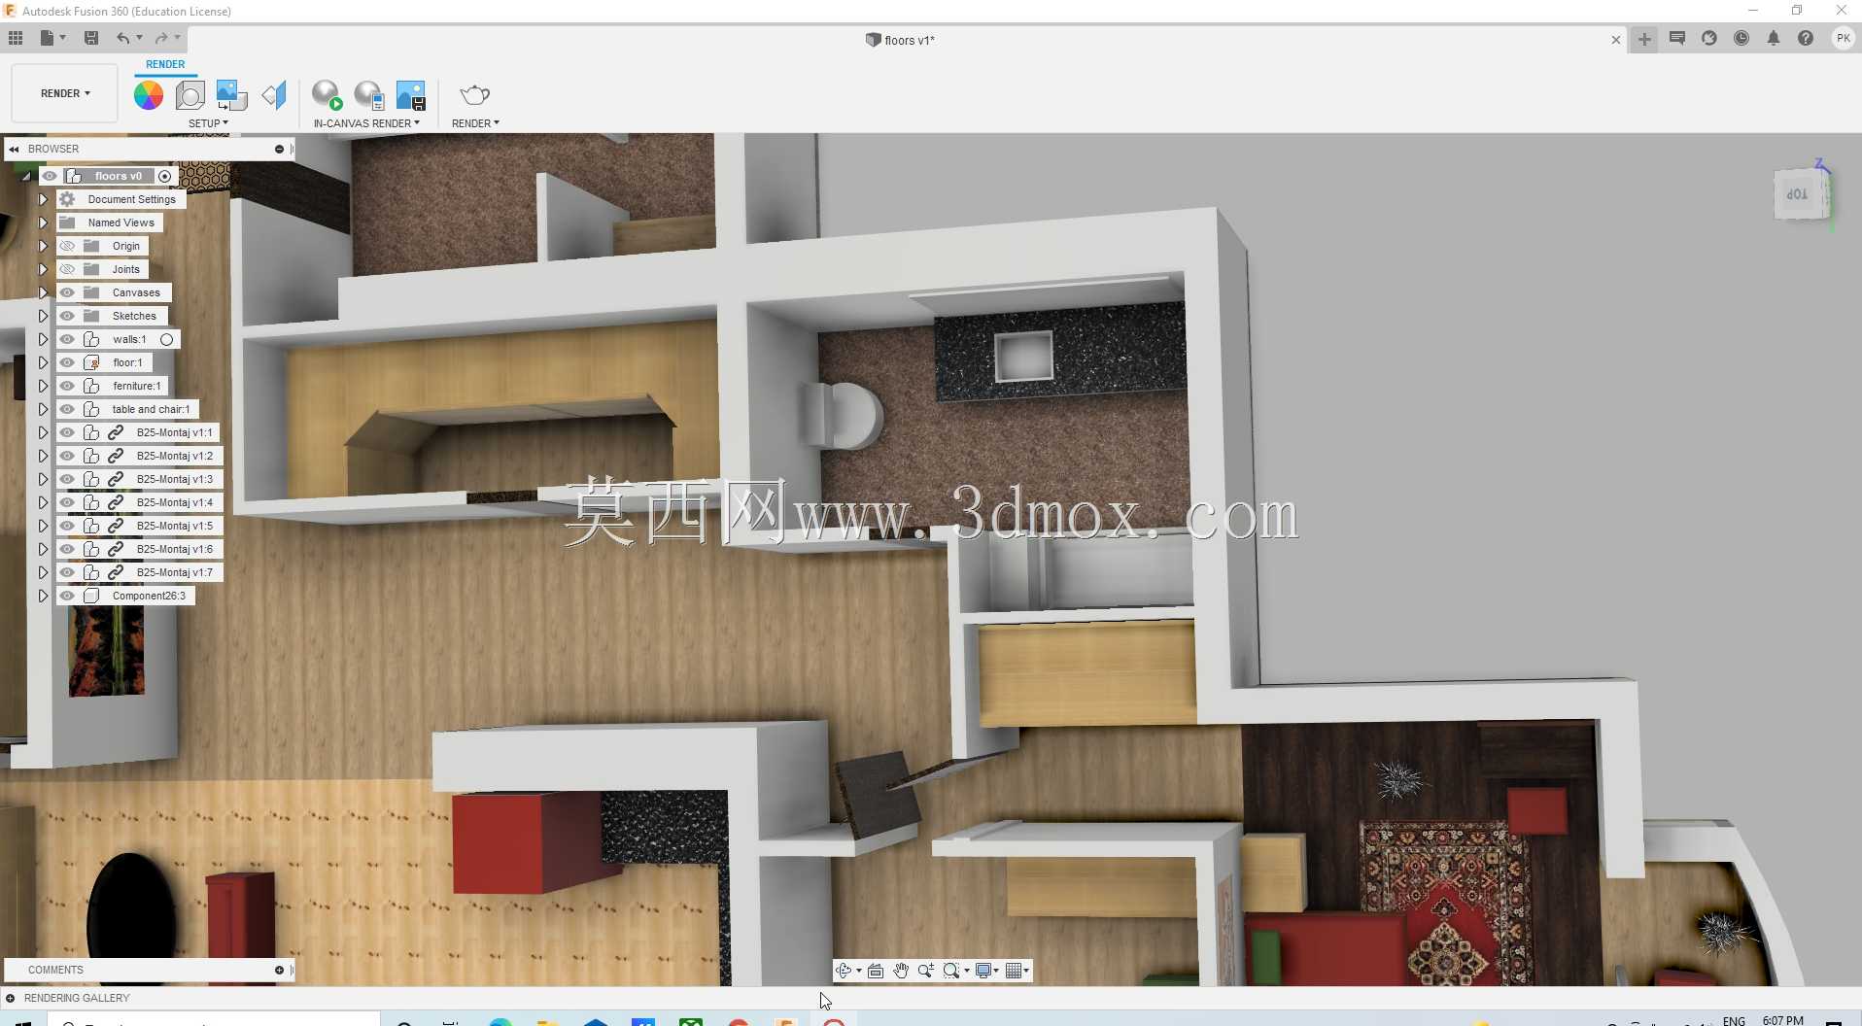This screenshot has width=1862, height=1026.
Task: Hide the floor:1 component
Action: coord(67,362)
